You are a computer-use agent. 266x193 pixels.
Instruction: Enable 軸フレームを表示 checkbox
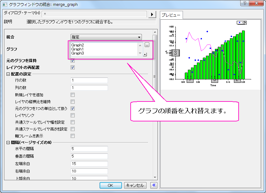(72, 136)
